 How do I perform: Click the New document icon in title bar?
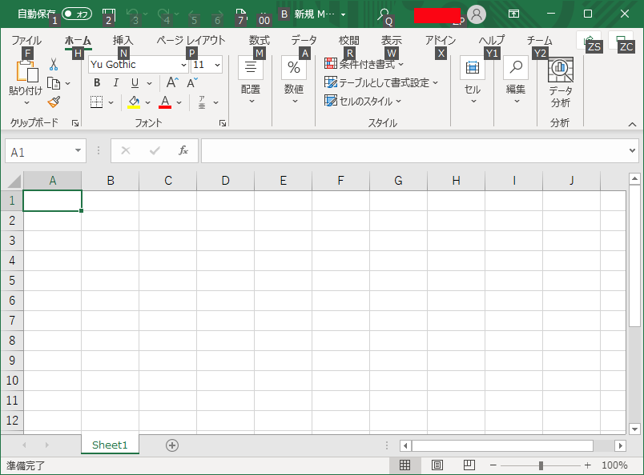(240, 14)
